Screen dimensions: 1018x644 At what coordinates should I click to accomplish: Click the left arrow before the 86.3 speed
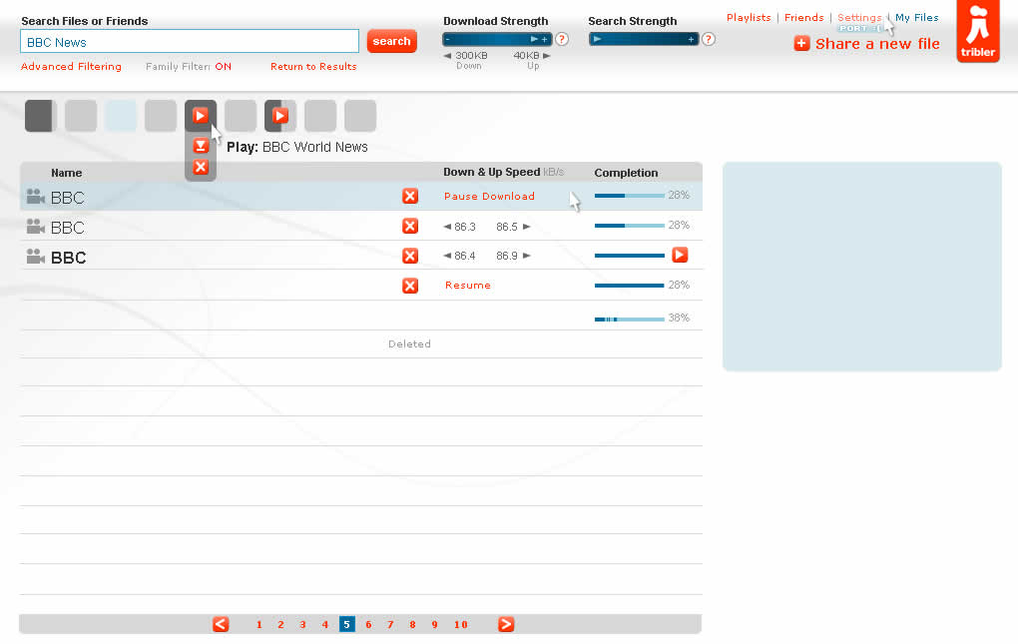coord(447,227)
